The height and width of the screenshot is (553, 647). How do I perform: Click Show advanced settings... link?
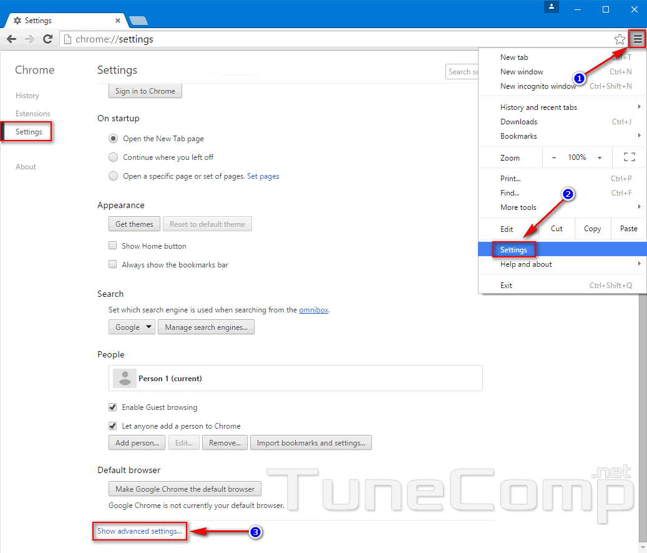click(x=140, y=531)
